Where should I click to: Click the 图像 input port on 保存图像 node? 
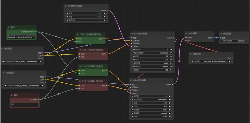click(x=221, y=38)
